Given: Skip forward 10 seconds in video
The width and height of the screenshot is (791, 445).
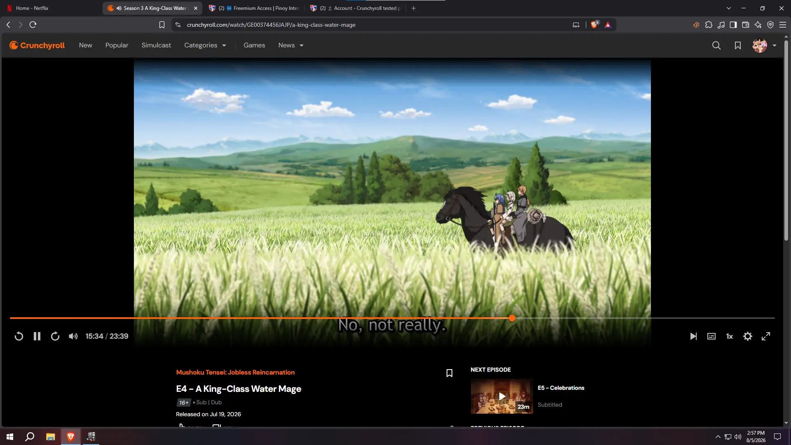Looking at the screenshot, I should 55,336.
